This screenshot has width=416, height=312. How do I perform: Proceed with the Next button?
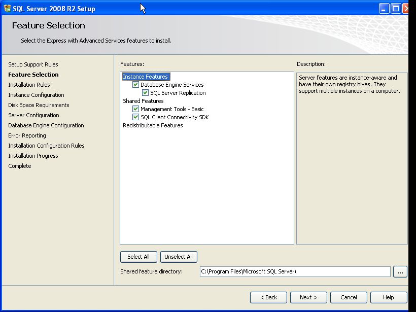(308, 297)
